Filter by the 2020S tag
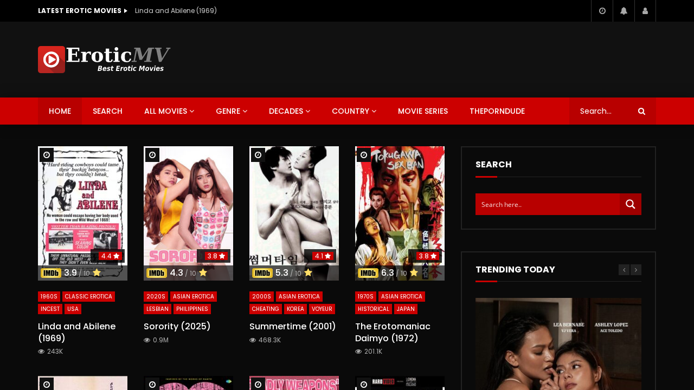This screenshot has height=390, width=694. point(156,296)
